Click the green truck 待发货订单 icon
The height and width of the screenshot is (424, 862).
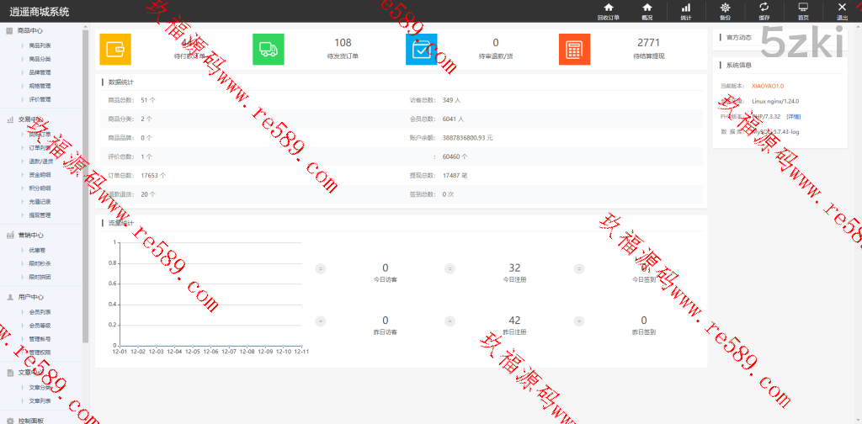click(269, 50)
